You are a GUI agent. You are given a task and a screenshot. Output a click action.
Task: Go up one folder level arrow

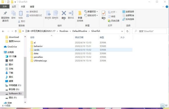click(16, 31)
